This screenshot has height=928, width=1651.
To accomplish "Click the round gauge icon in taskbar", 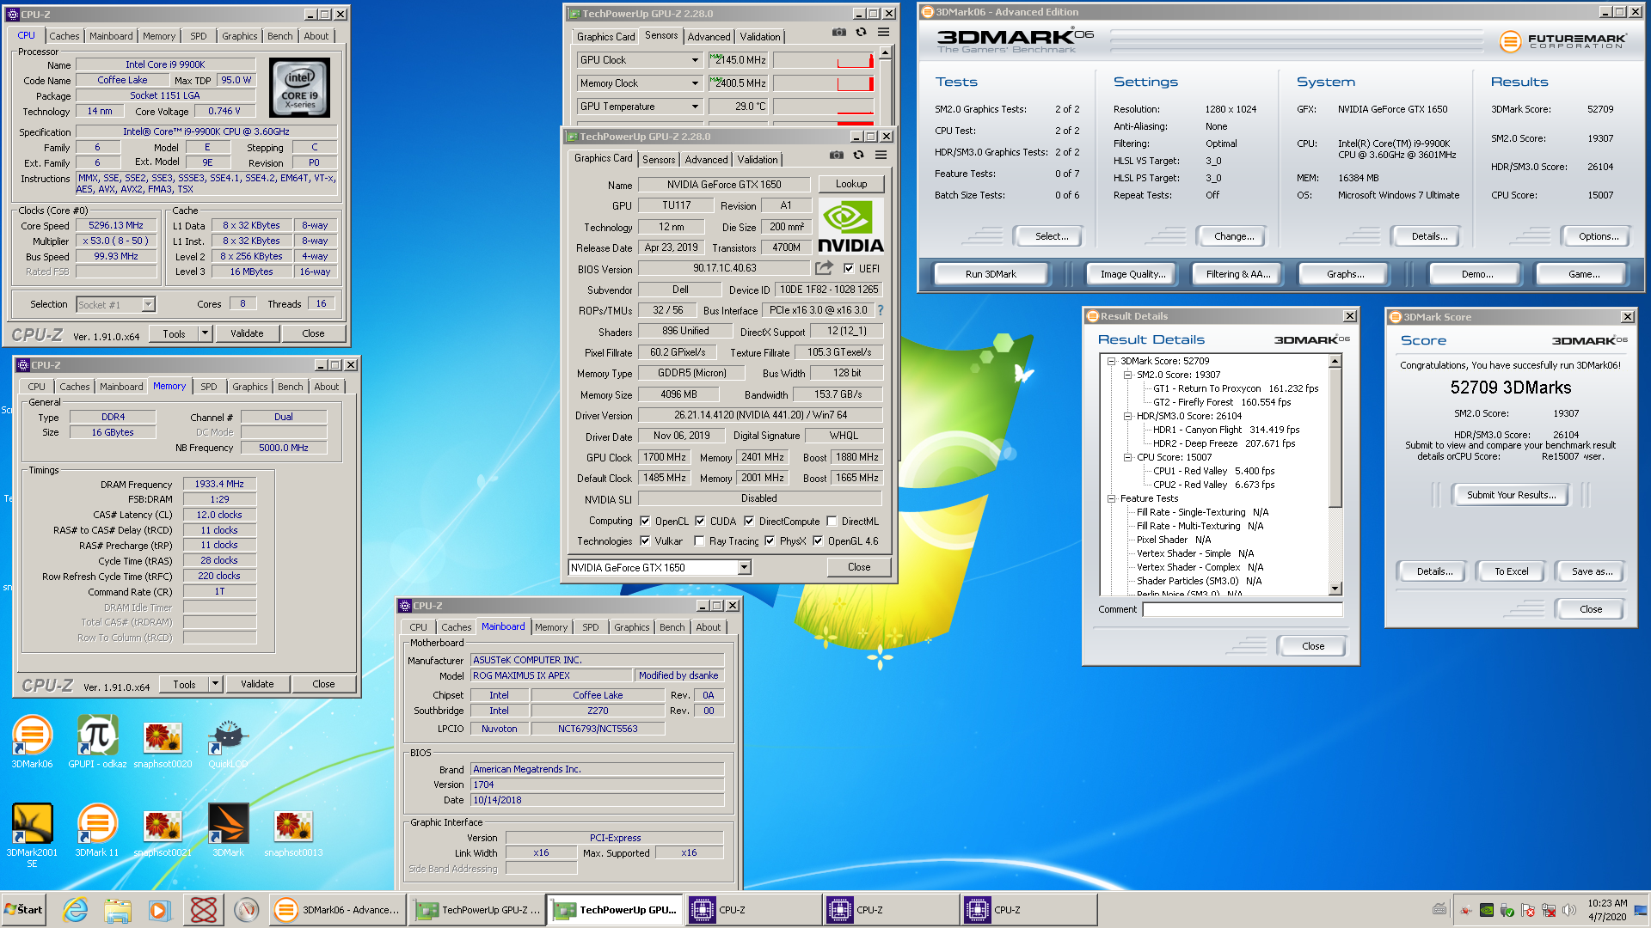I will [x=247, y=909].
